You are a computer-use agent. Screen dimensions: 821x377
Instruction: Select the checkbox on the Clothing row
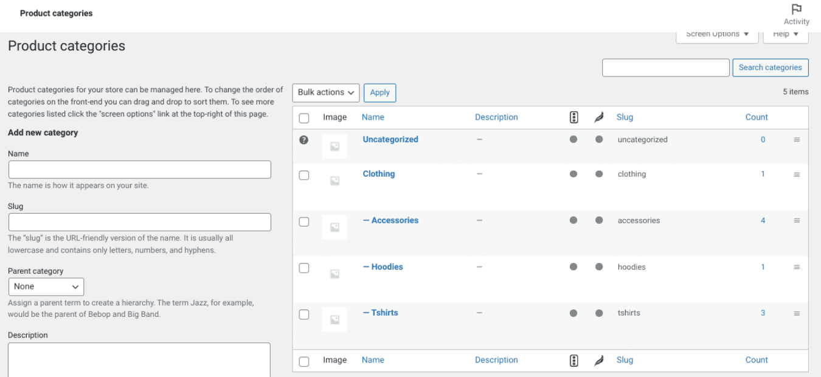tap(304, 174)
